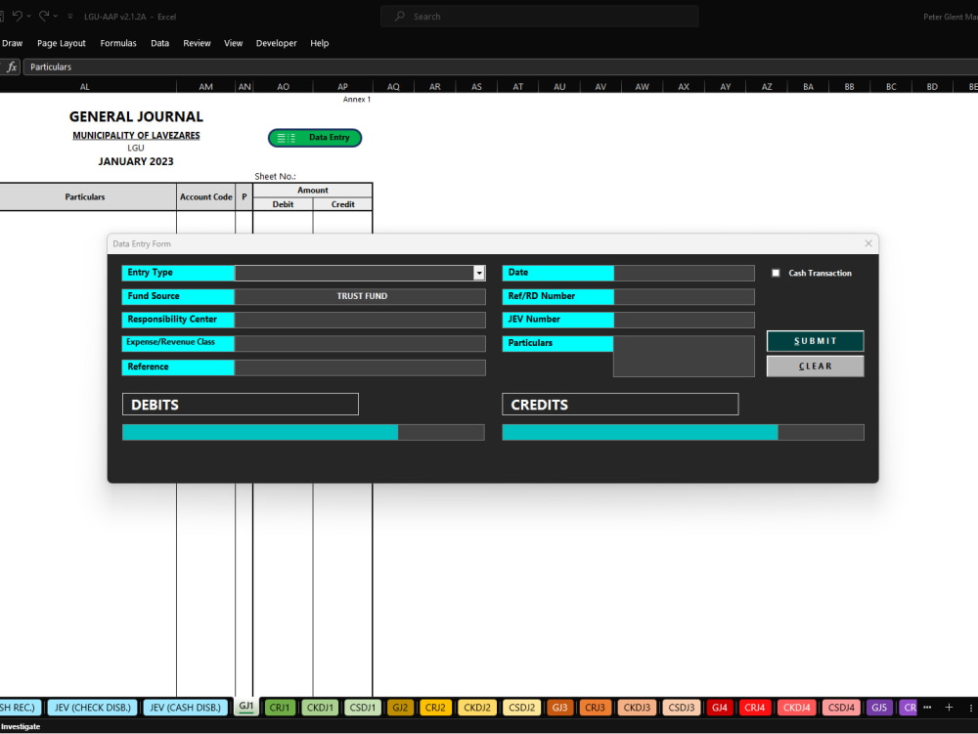Open the Draw ribbon tab

[x=12, y=43]
